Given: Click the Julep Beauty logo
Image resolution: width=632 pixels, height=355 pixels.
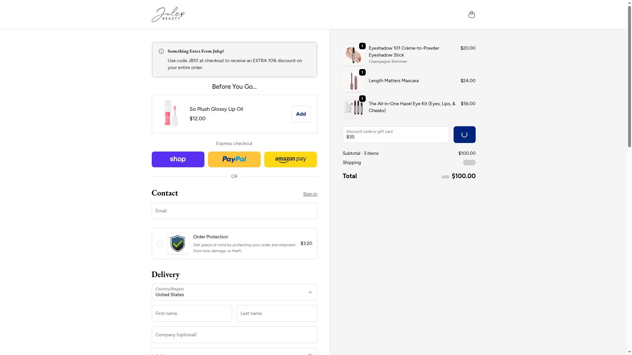Looking at the screenshot, I should 168,15.
